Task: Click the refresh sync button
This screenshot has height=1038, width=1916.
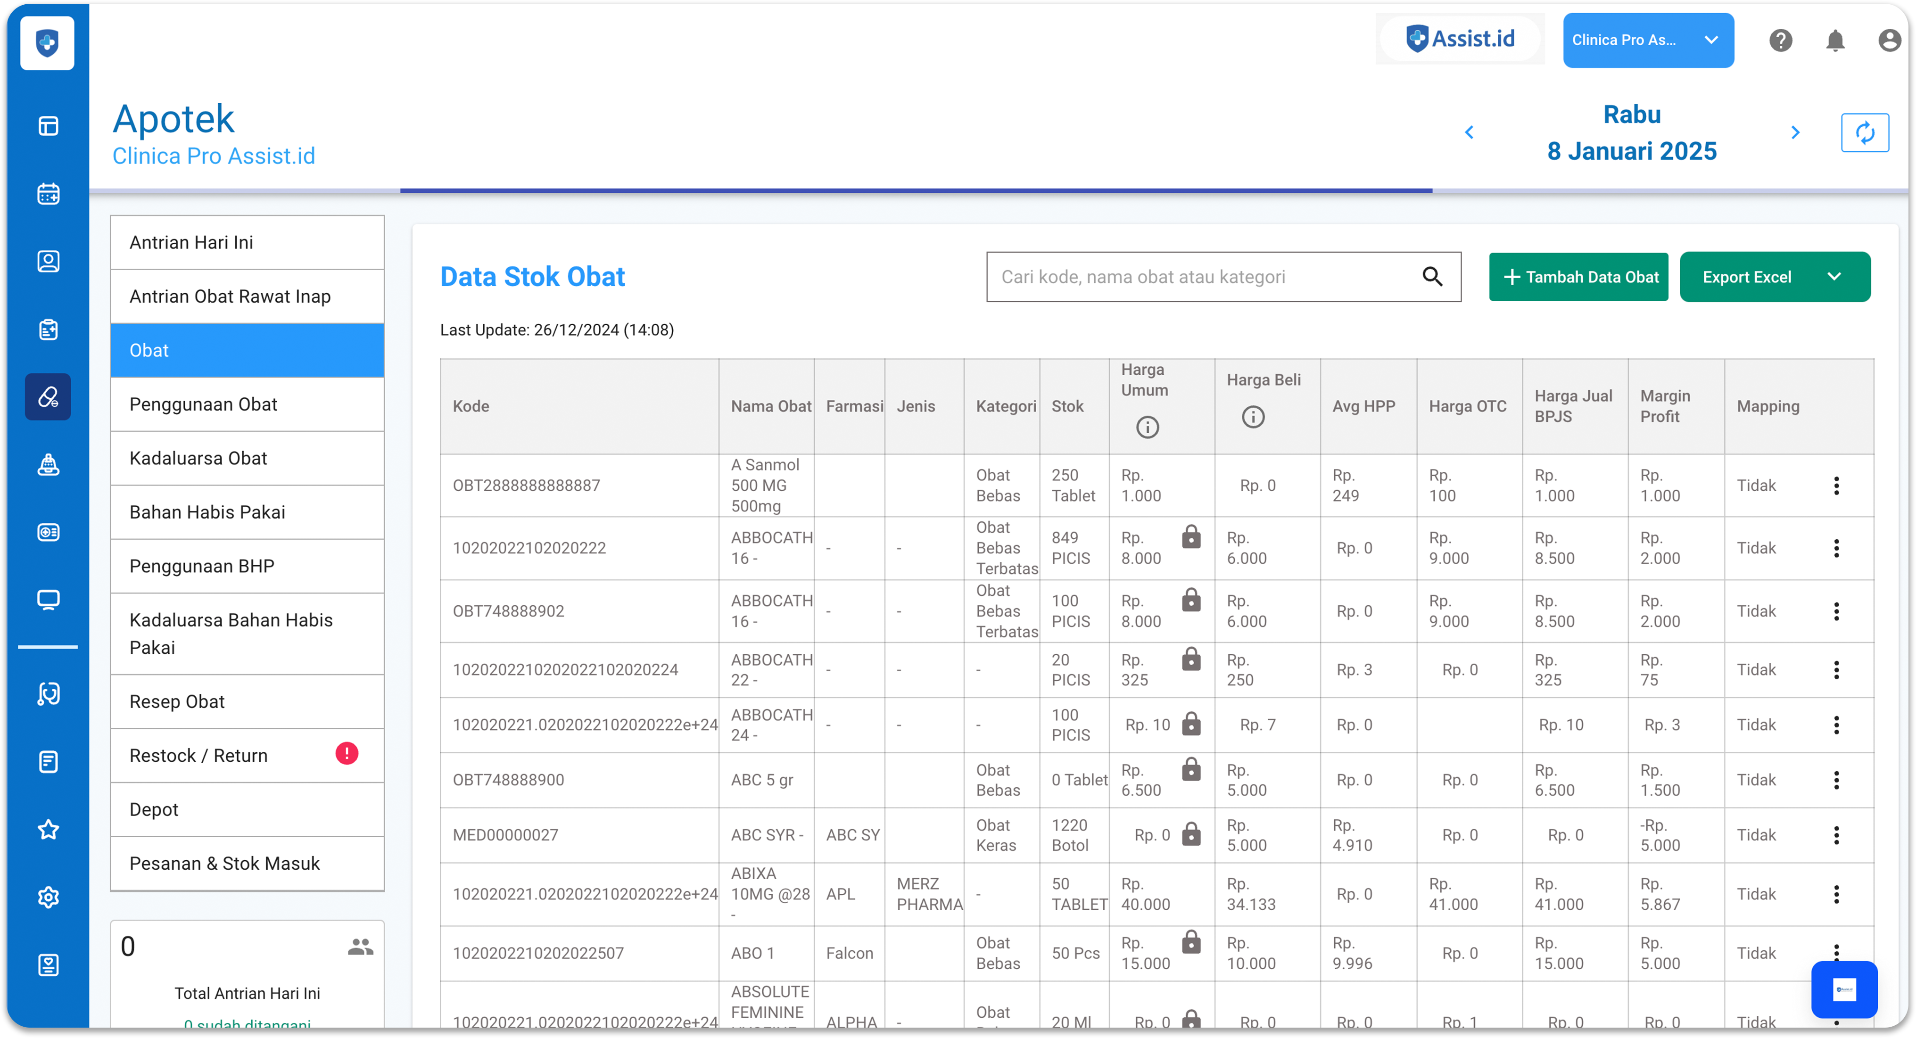Action: pyautogui.click(x=1865, y=133)
